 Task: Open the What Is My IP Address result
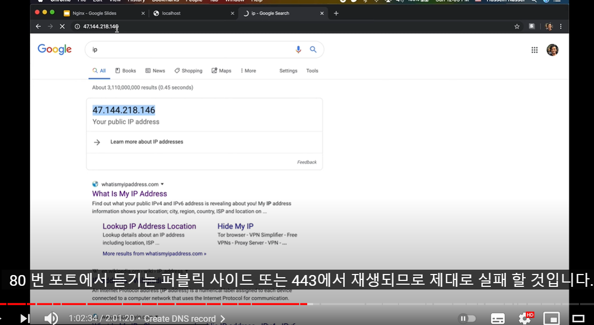click(129, 193)
